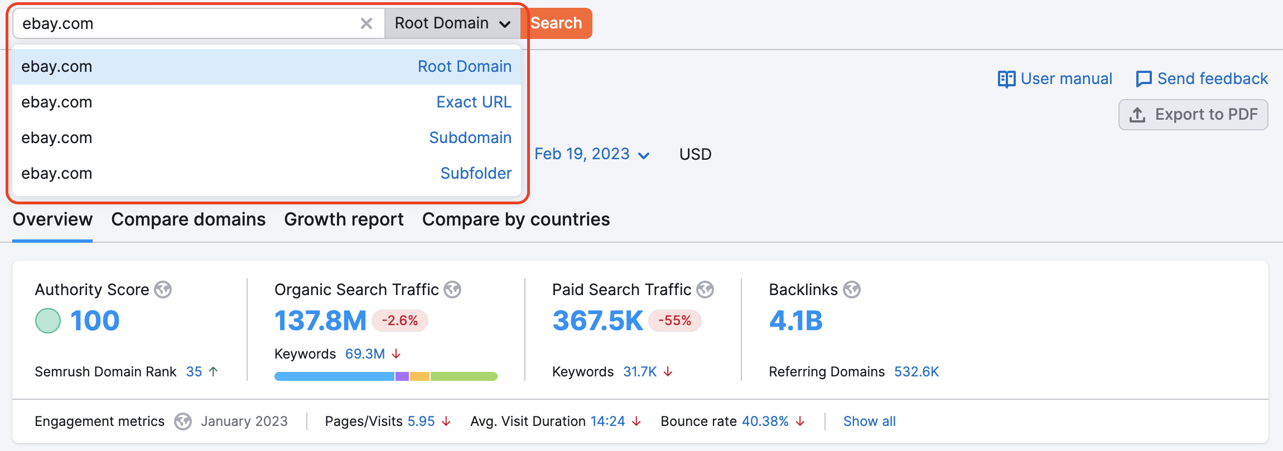Click the Send feedback speech bubble icon
Viewport: 1283px width, 451px height.
[1144, 79]
